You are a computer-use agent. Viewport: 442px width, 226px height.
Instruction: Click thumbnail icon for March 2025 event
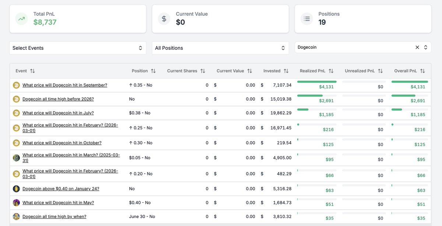coord(16,158)
